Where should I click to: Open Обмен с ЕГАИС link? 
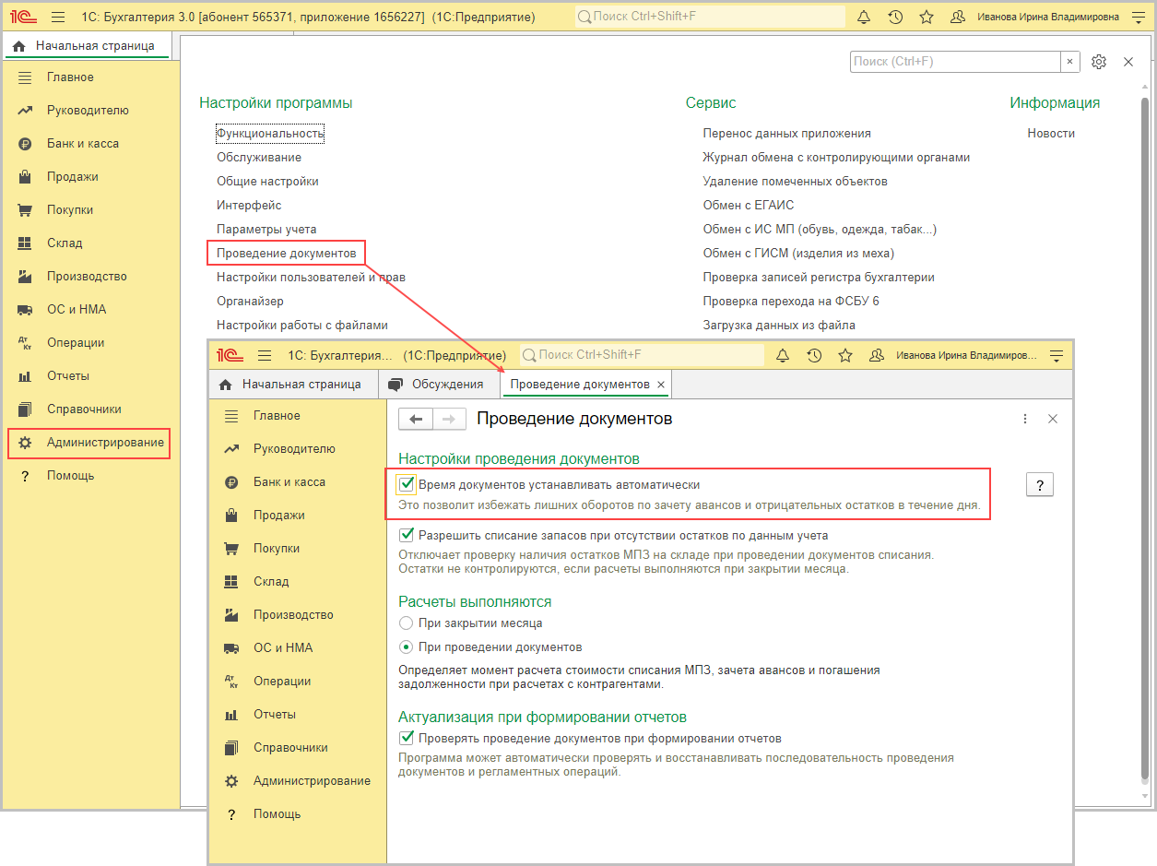(748, 206)
